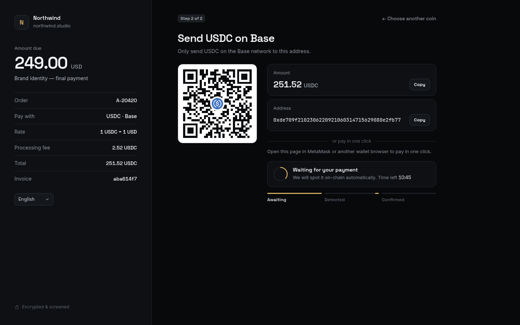Click the MetaMask one-click pay instruction

click(x=349, y=152)
